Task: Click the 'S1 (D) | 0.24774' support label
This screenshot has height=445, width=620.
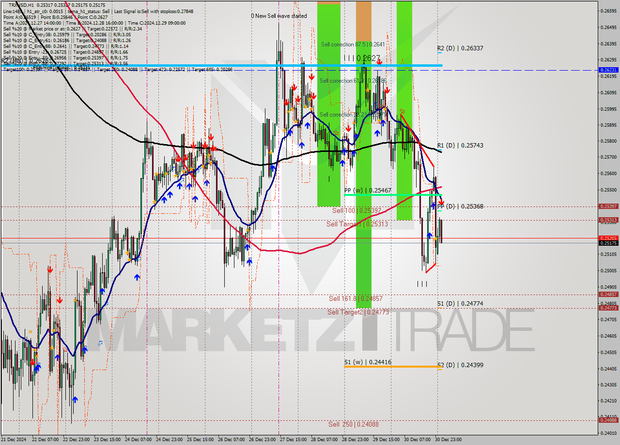Action: pyautogui.click(x=460, y=303)
